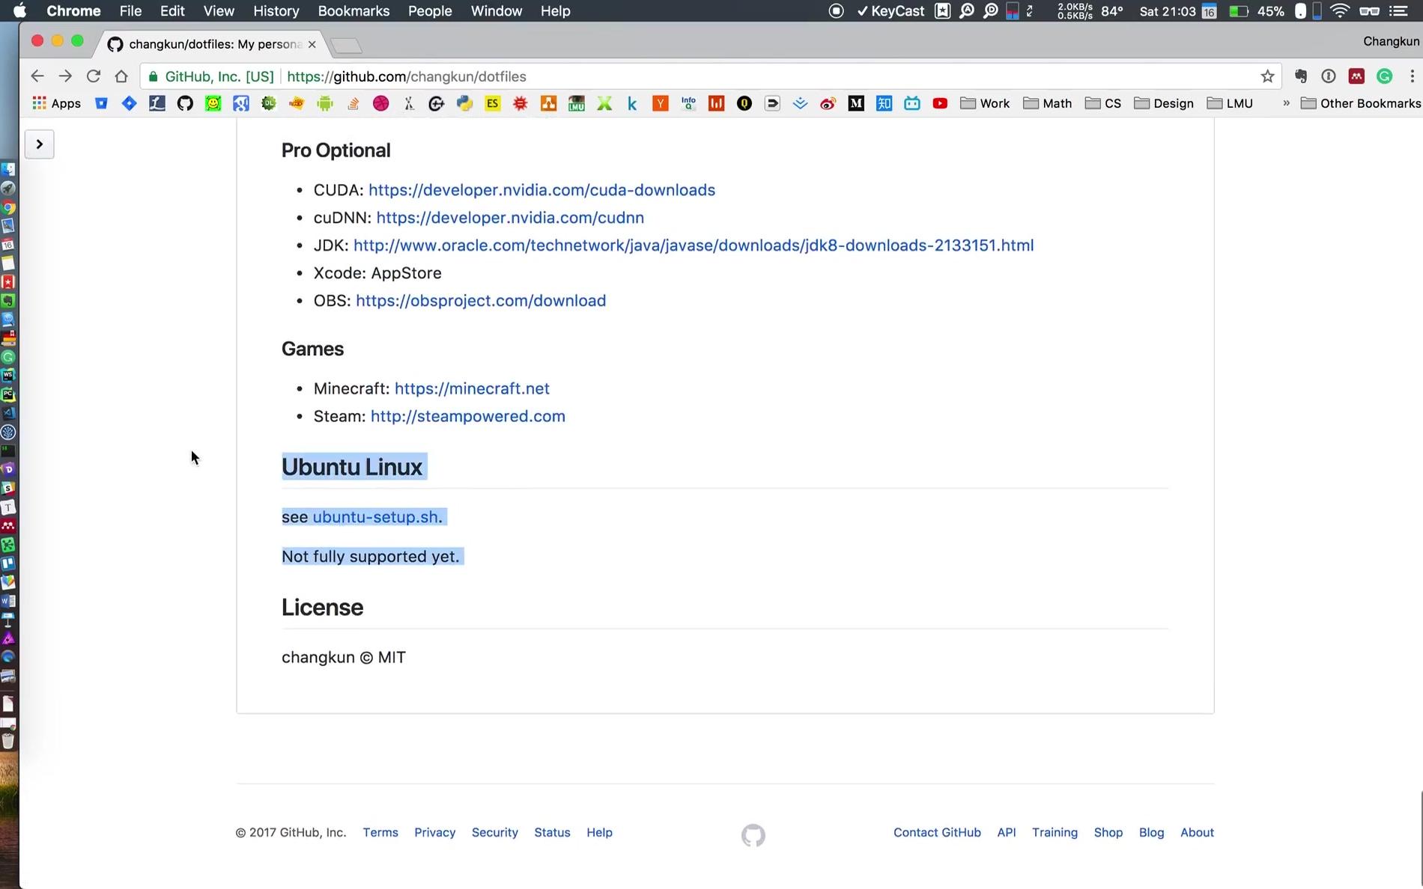Open the footer Blog link
Viewport: 1423px width, 889px height.
(1151, 832)
